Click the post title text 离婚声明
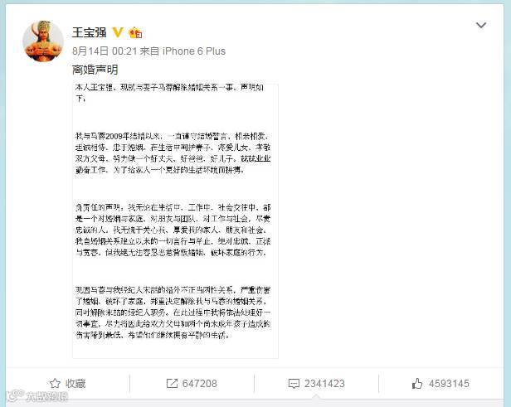 pyautogui.click(x=95, y=70)
